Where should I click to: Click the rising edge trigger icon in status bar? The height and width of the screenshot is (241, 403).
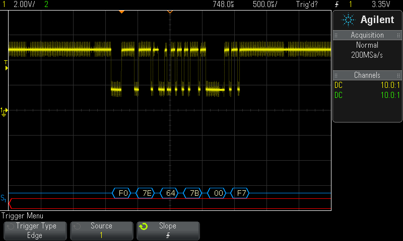(337, 5)
